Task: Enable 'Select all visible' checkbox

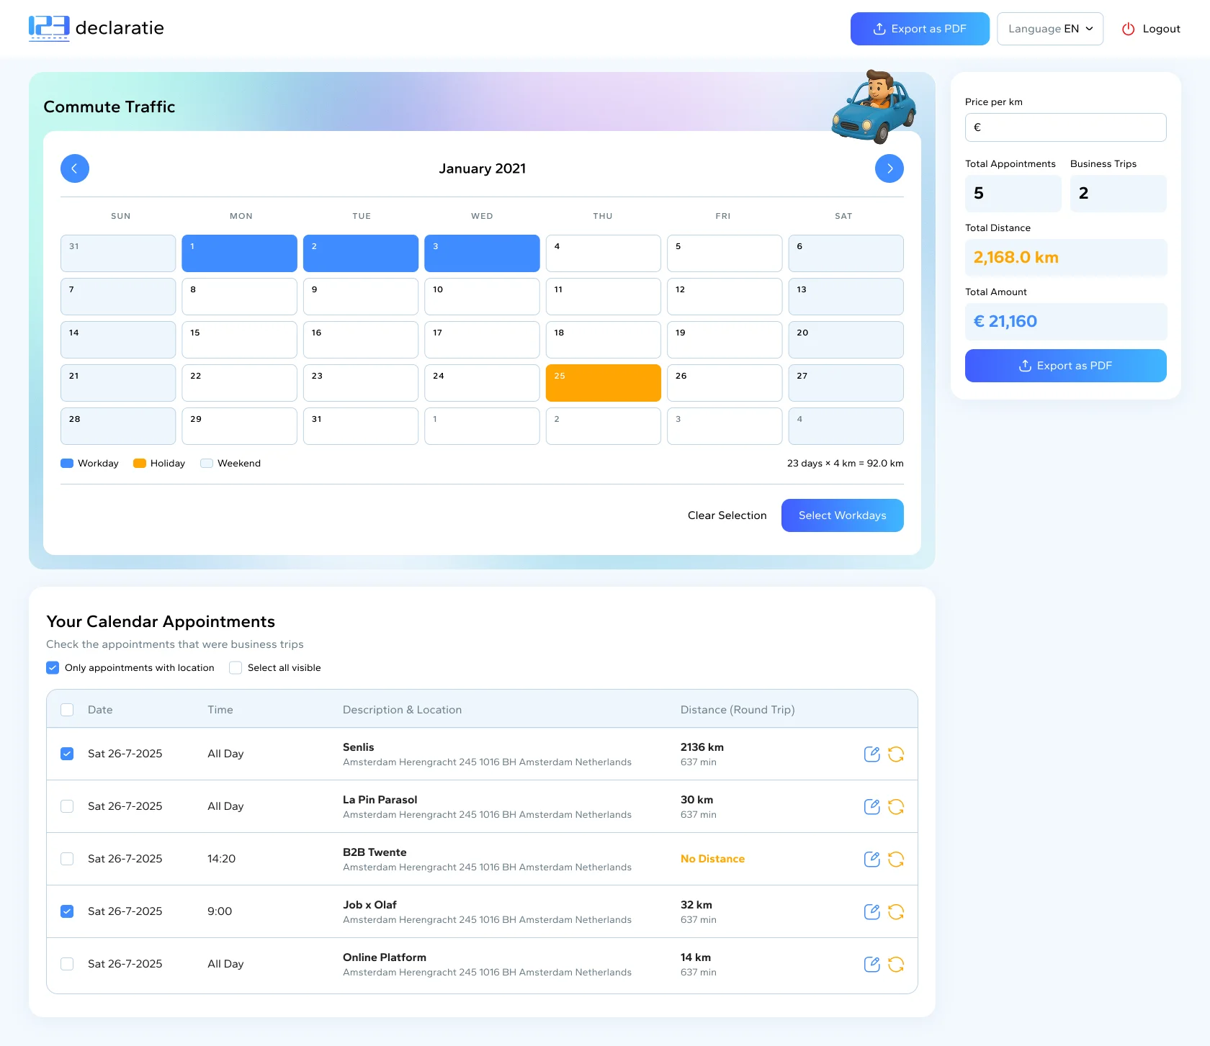Action: 235,667
